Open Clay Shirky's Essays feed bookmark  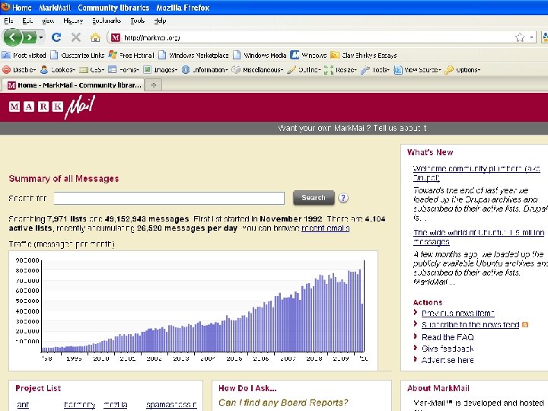[x=364, y=56]
